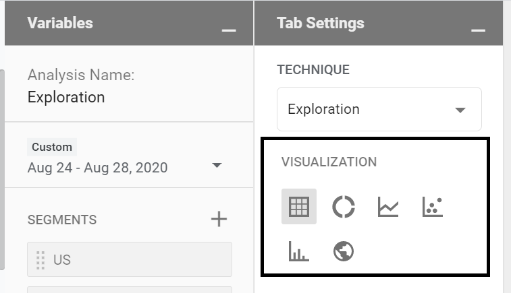Screen dimensions: 511x293
Task: Click the Variables panel header title
Action: [x=60, y=23]
